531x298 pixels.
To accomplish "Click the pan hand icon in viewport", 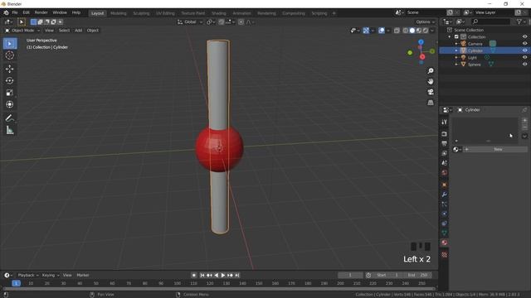I will click(431, 81).
